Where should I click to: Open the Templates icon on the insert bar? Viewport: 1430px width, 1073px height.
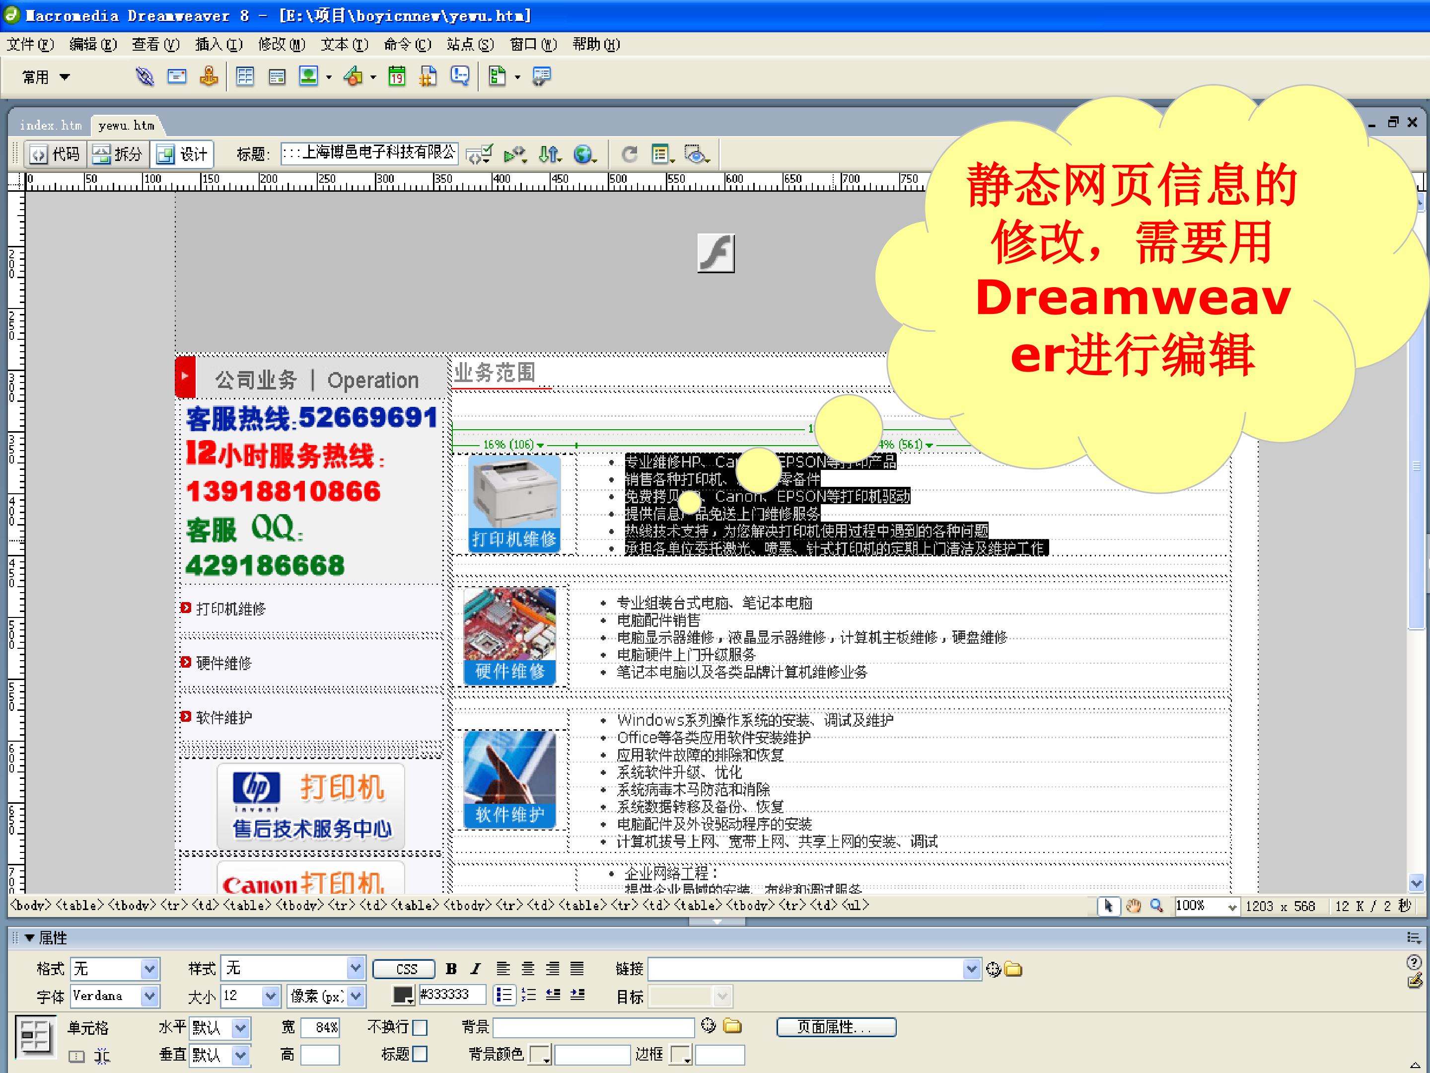click(x=497, y=77)
